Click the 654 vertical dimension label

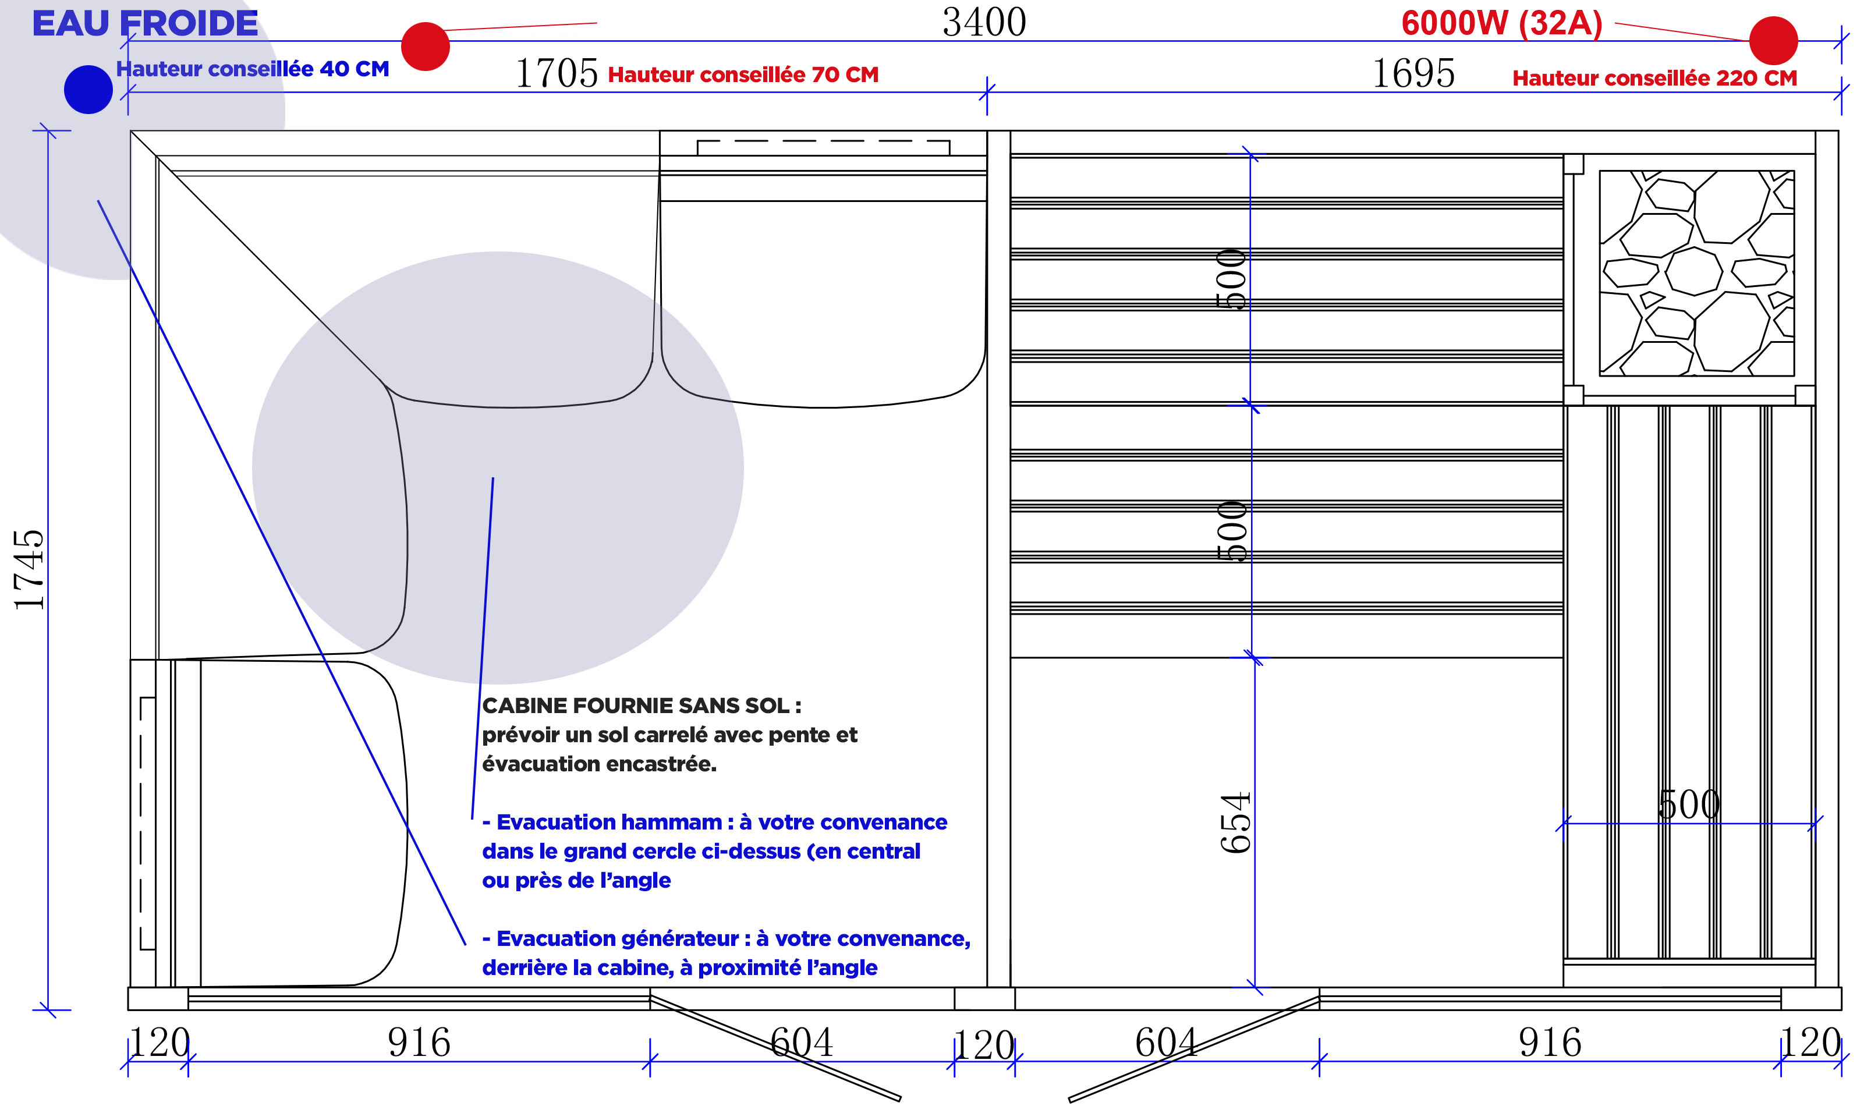click(1234, 823)
